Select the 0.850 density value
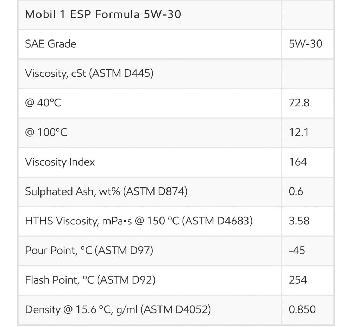The width and height of the screenshot is (352, 327). tap(302, 309)
